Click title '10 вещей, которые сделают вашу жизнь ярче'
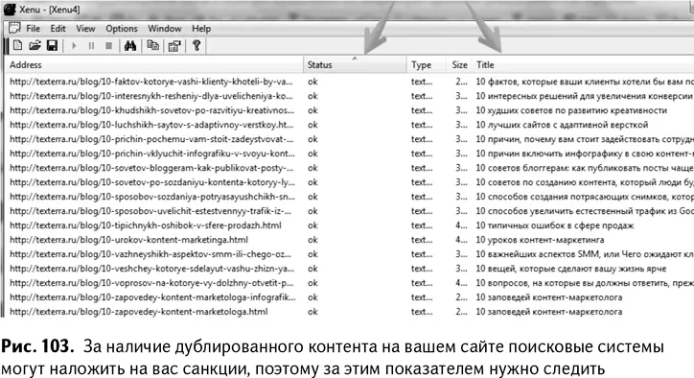Screen dimensions: 694x378 (571, 269)
